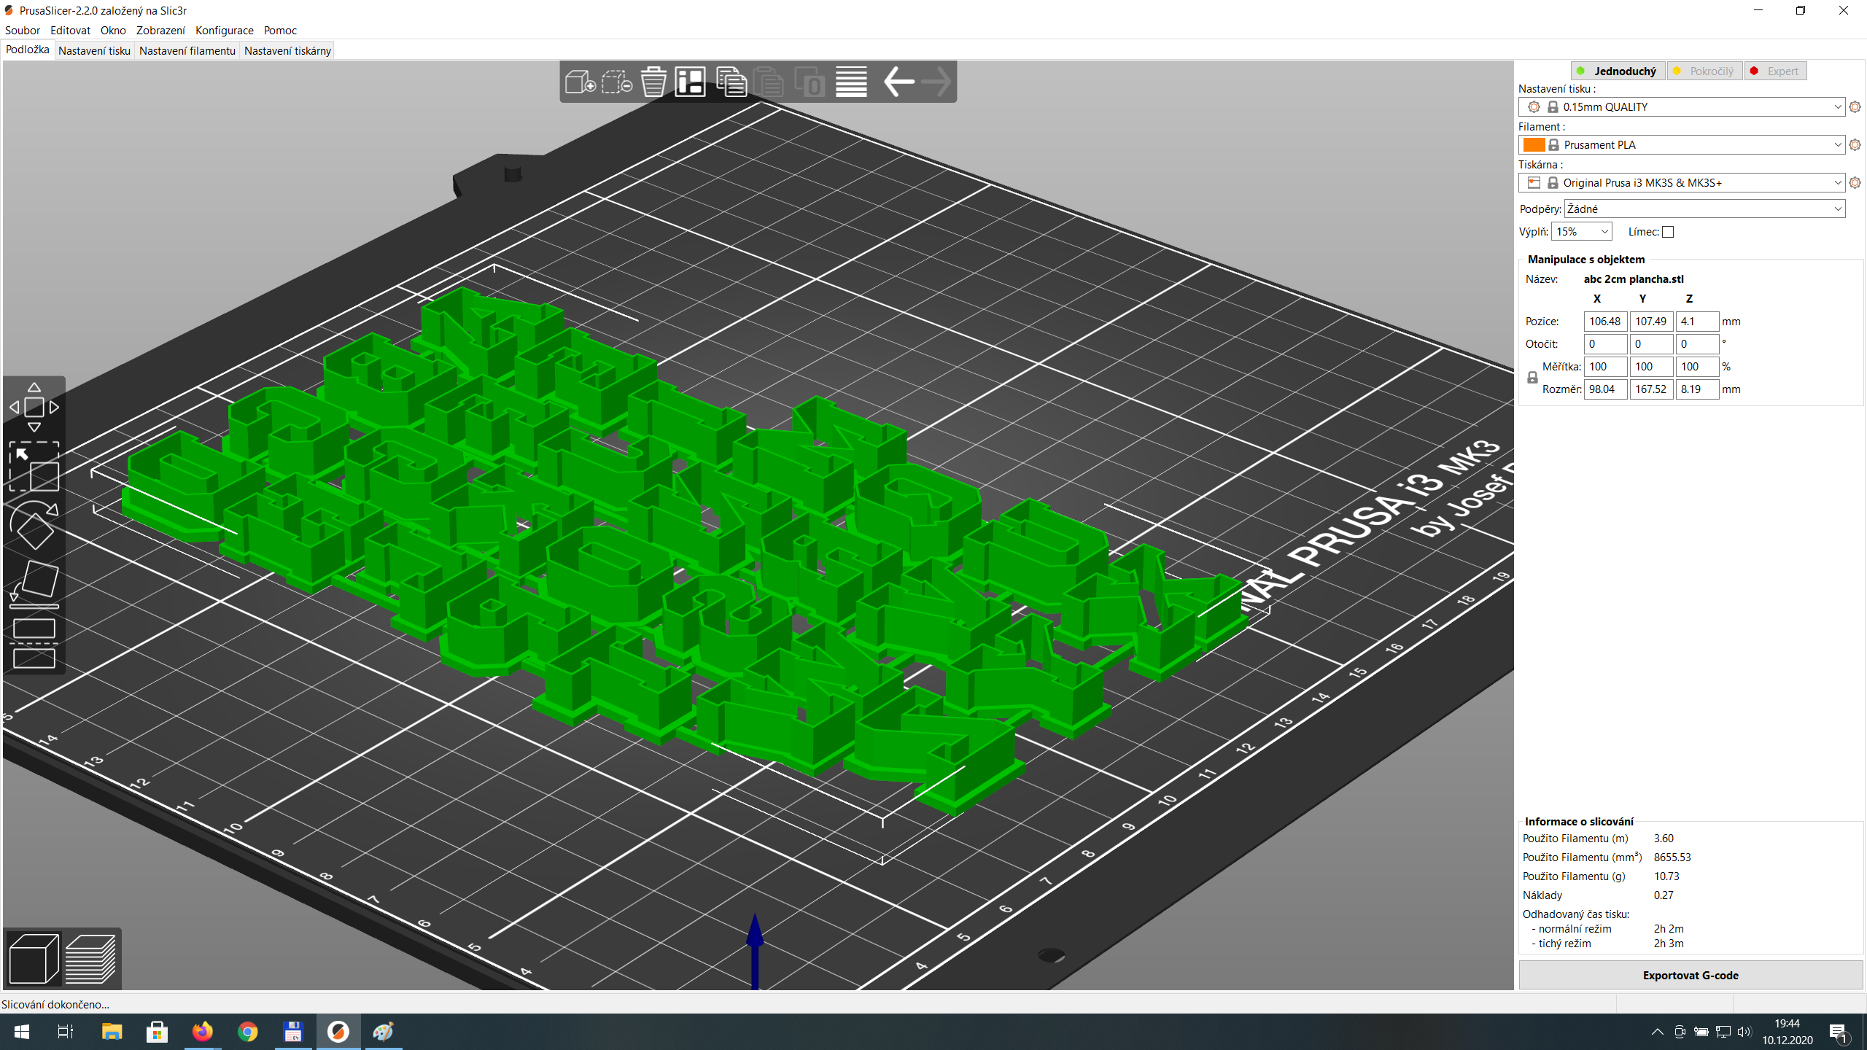
Task: Undo the last action
Action: click(898, 82)
